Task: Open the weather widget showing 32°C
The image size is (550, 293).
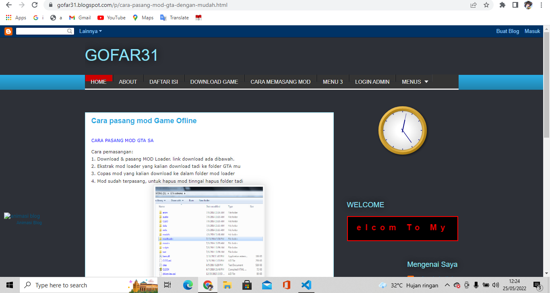Action: (x=408, y=285)
